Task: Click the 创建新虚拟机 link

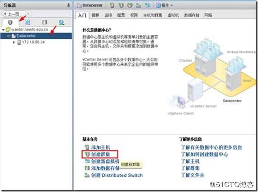Action: pos(105,161)
